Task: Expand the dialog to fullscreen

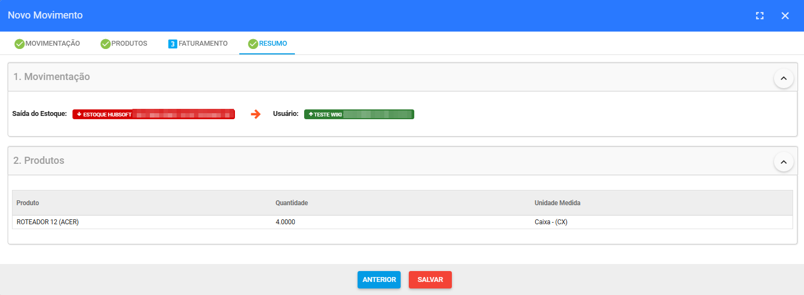Action: coord(760,16)
